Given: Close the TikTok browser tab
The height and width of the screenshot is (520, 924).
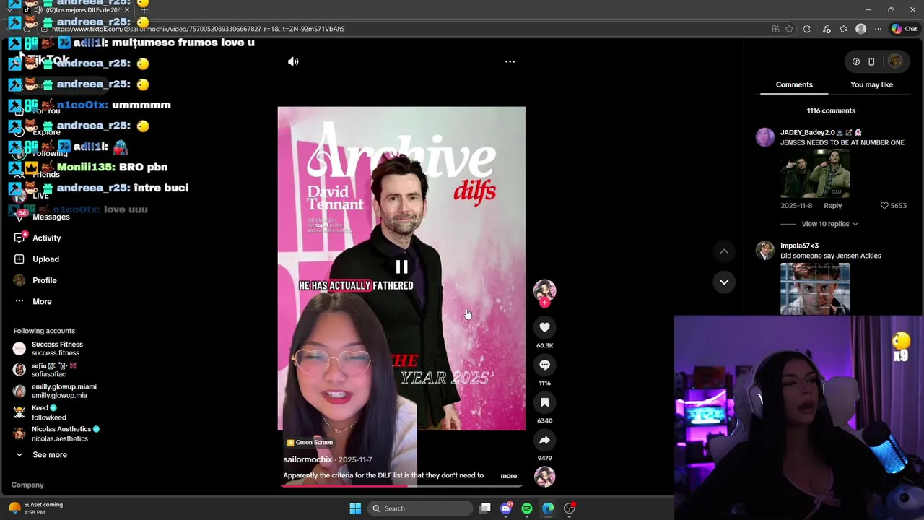Looking at the screenshot, I should pos(127,9).
